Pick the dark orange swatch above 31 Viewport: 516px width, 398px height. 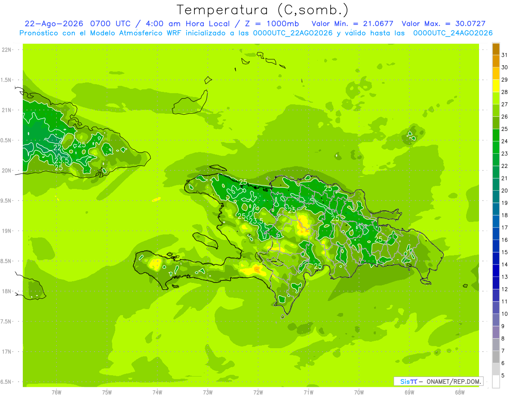point(496,49)
